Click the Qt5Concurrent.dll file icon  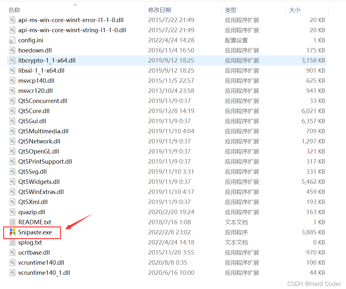click(13, 101)
